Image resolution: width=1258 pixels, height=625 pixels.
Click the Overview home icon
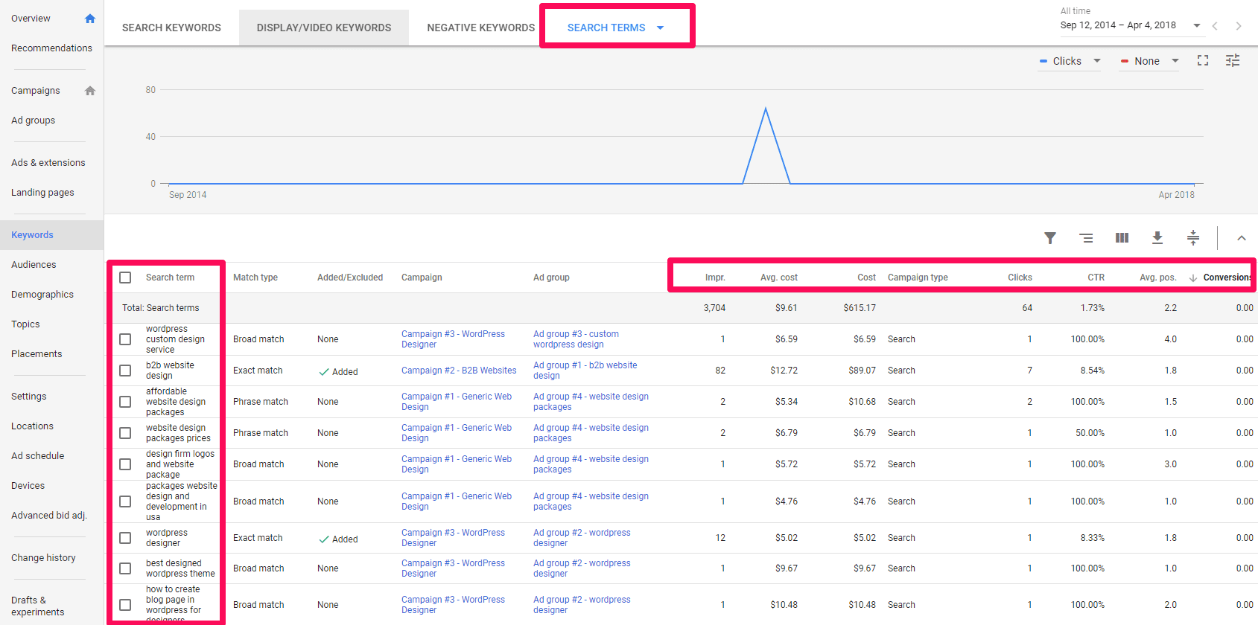90,19
